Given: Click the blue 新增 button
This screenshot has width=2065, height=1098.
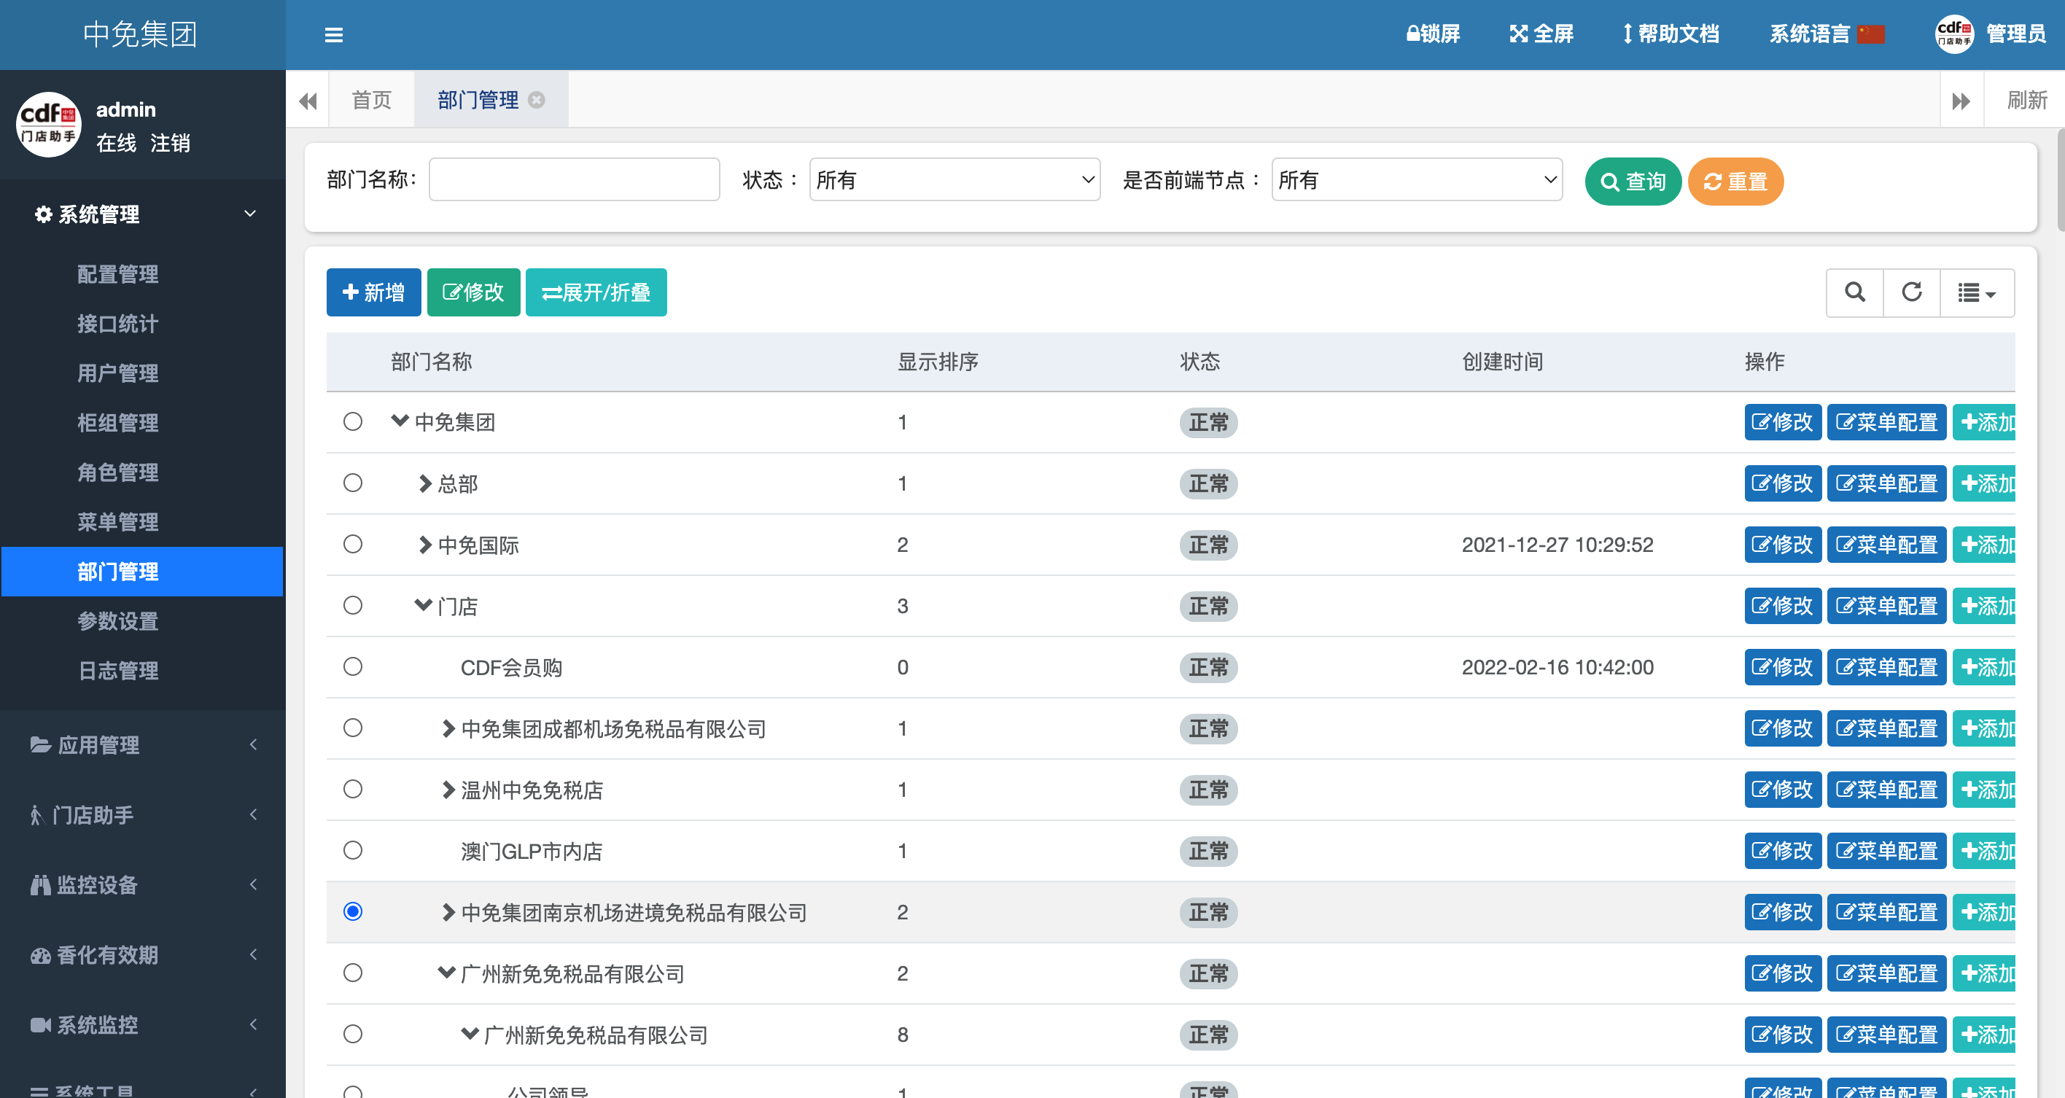Looking at the screenshot, I should click(373, 292).
